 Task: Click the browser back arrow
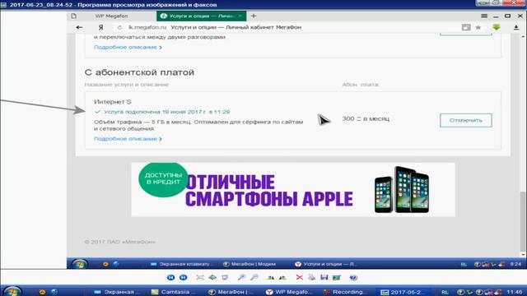[x=79, y=27]
